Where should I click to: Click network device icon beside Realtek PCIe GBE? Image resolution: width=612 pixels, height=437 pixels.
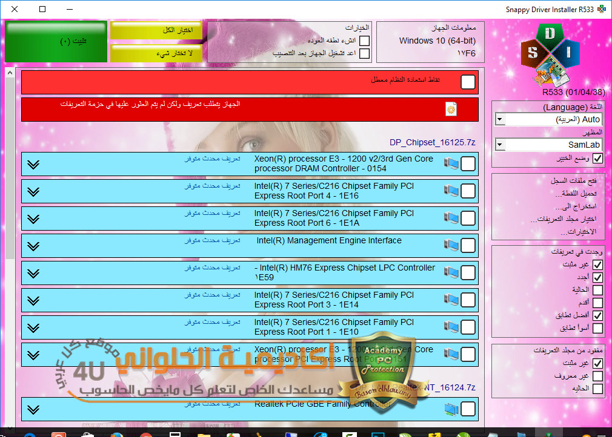(x=451, y=409)
